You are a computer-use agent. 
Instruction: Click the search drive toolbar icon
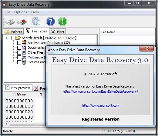[10, 22]
